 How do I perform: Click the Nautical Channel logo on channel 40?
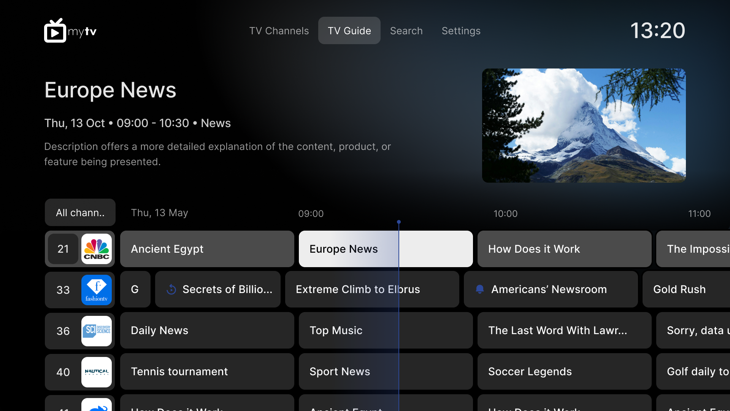click(96, 372)
